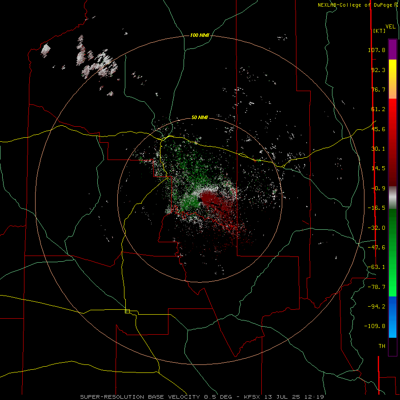
Task: Select the -47.6 velocity scale value
Action: [x=376, y=248]
